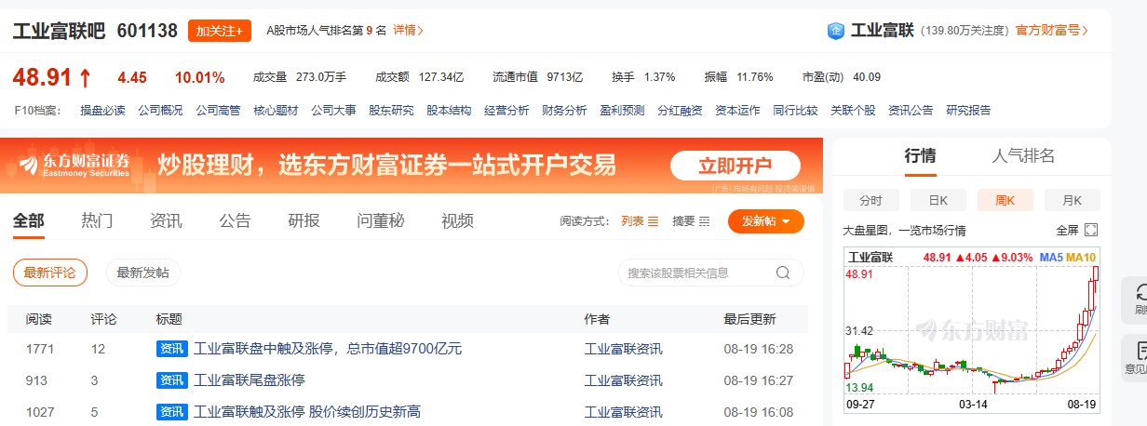
Task: Open the 盈利预测 F10 link
Action: pyautogui.click(x=622, y=111)
